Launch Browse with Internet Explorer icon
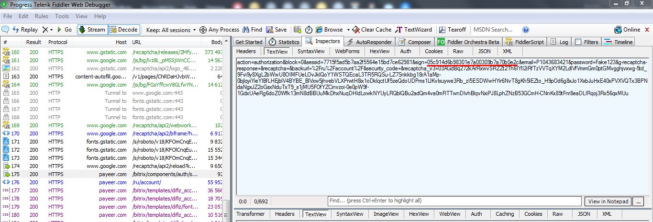Screen dimensions: 653x222 point(320,30)
